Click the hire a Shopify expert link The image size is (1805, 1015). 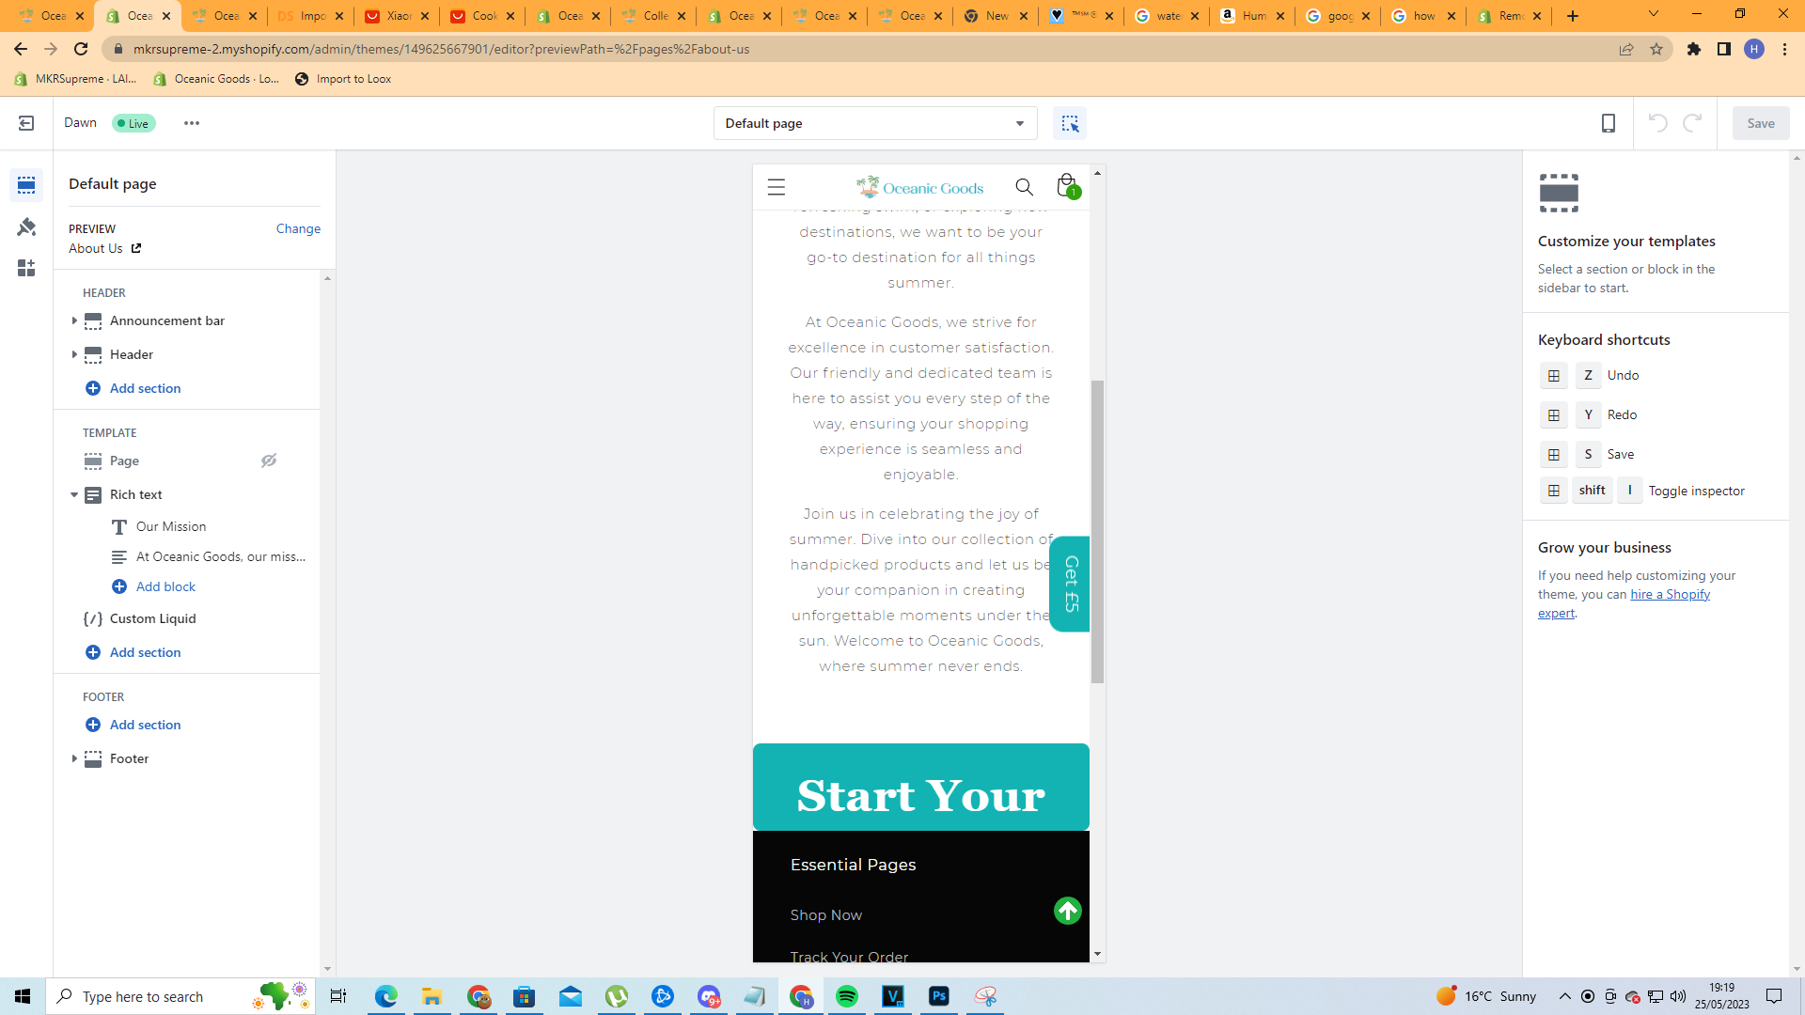(1670, 594)
